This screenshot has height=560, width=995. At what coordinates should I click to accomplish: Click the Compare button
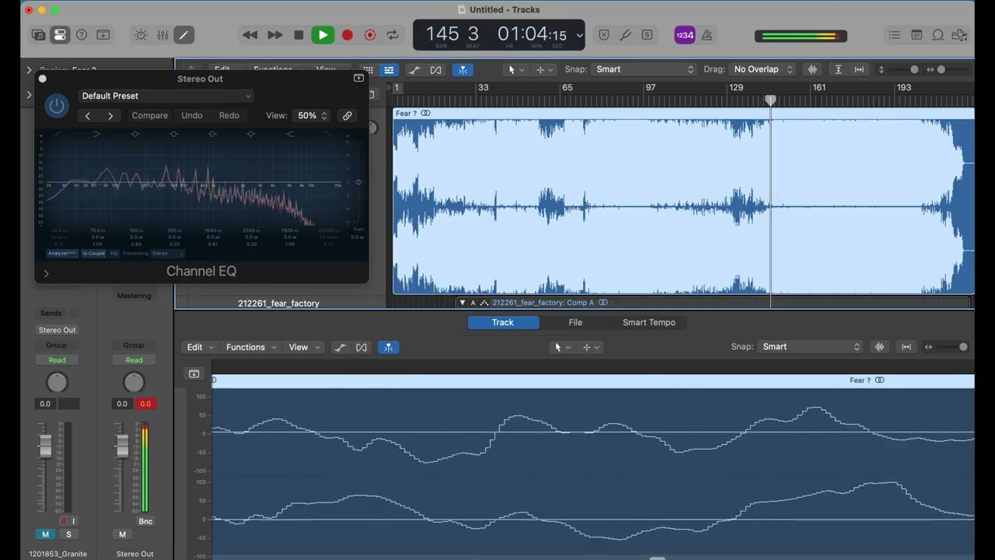(x=149, y=115)
